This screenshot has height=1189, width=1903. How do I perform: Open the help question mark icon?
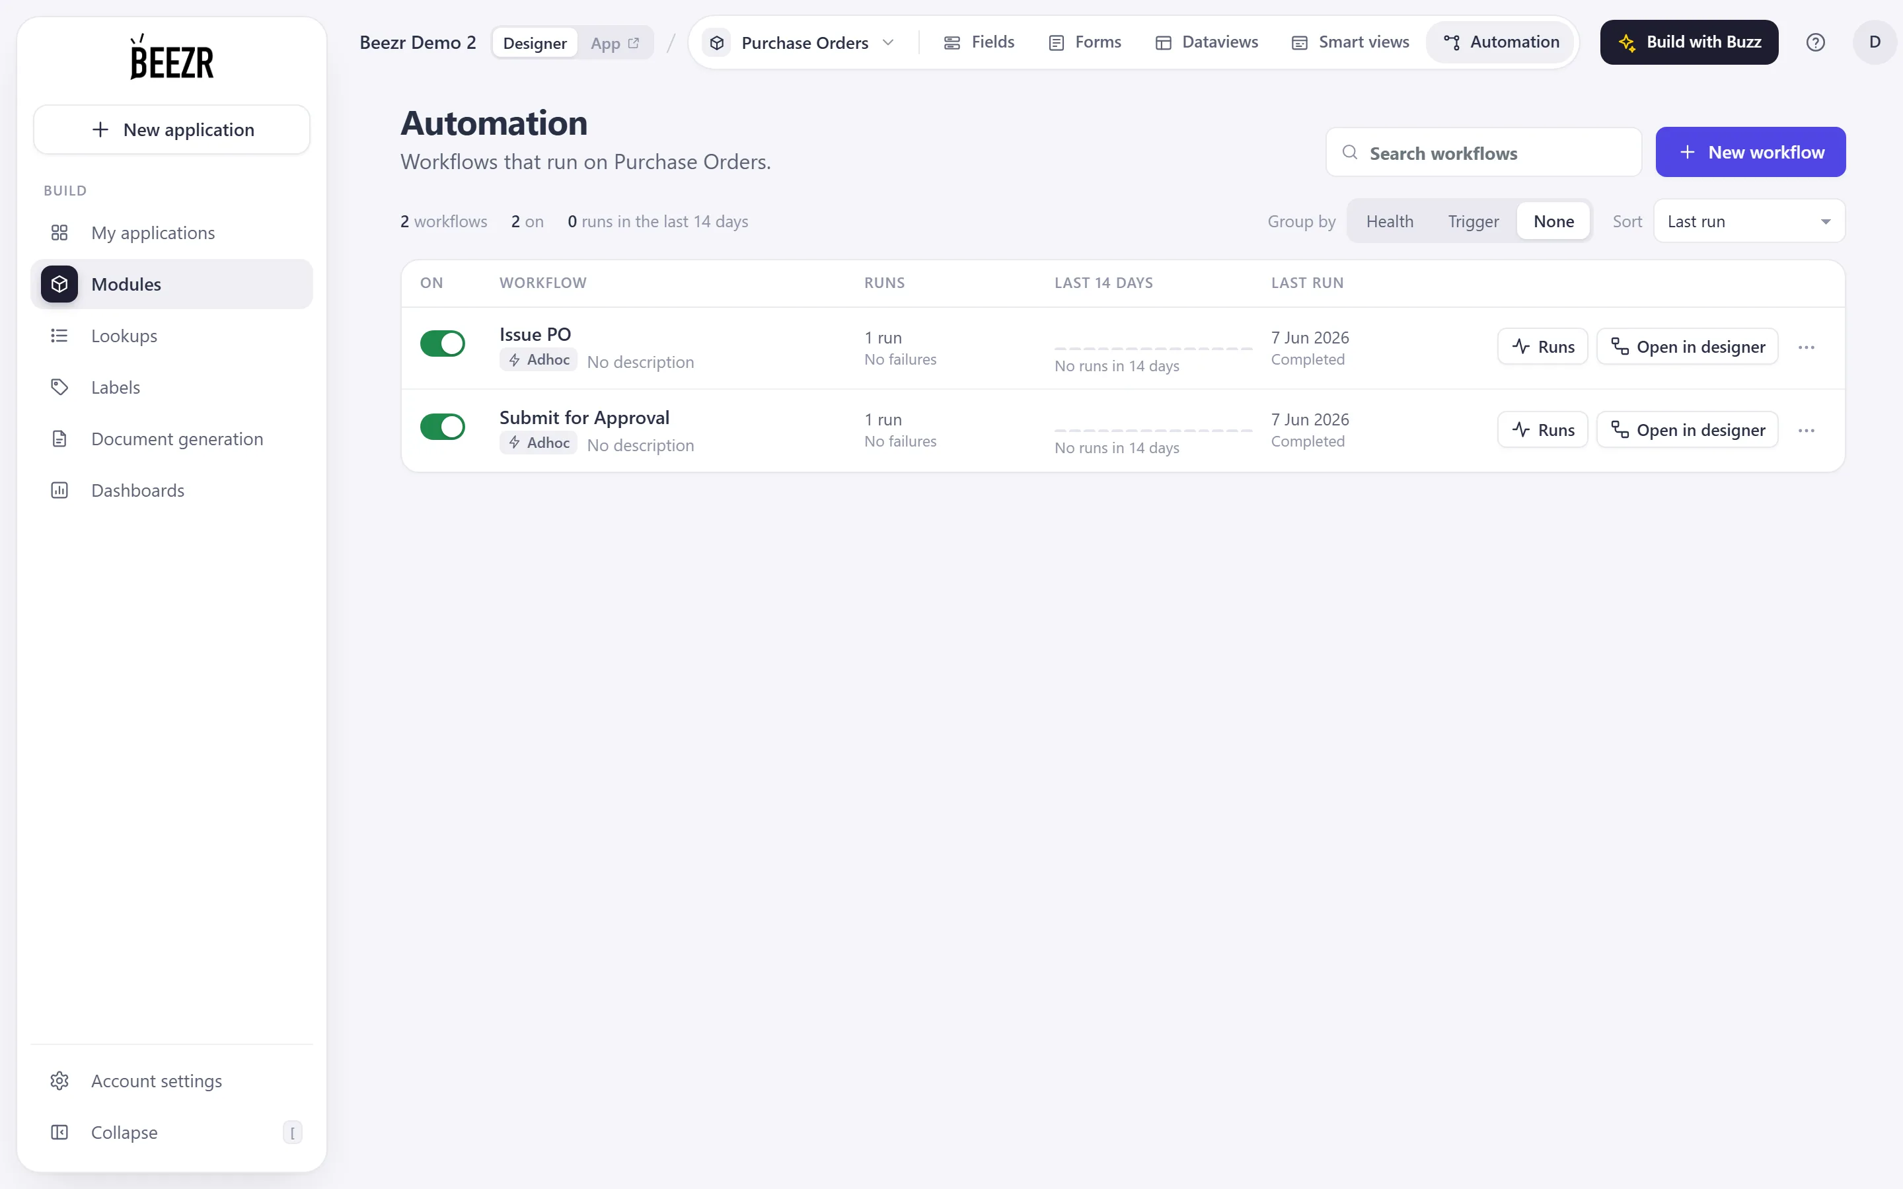tap(1815, 42)
